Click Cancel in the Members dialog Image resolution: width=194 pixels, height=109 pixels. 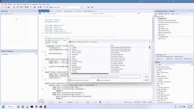click(146, 80)
